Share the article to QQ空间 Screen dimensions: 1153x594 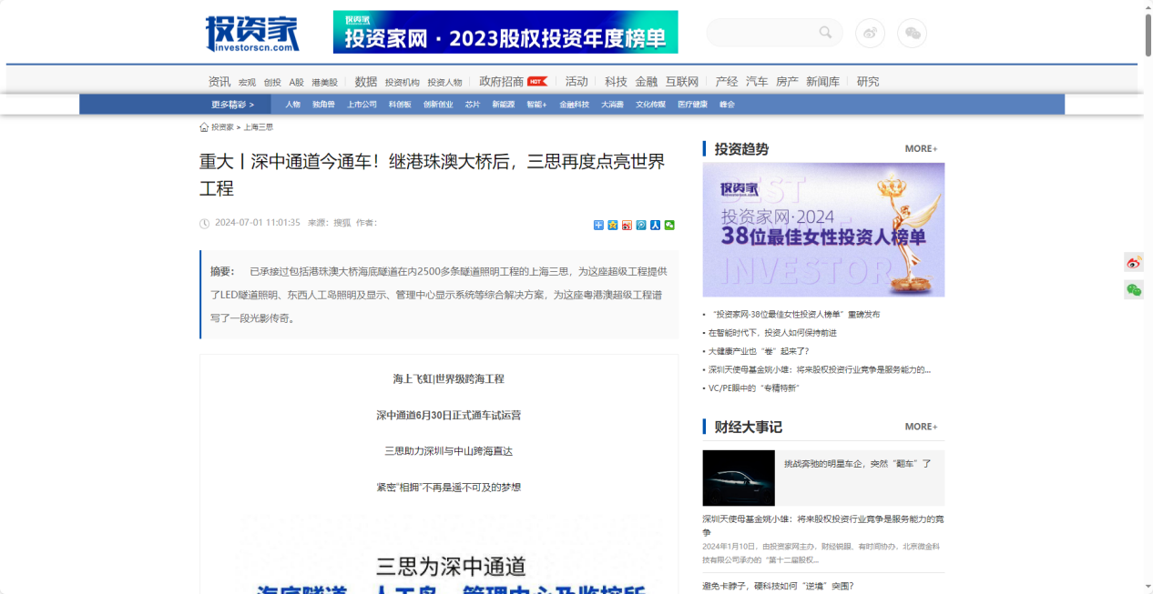(x=612, y=225)
